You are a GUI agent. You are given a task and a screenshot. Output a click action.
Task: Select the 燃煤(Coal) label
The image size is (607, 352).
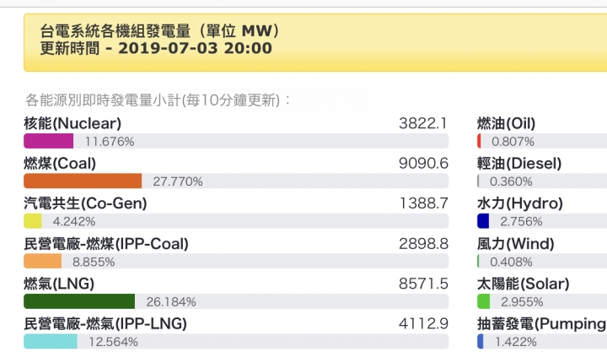click(60, 164)
